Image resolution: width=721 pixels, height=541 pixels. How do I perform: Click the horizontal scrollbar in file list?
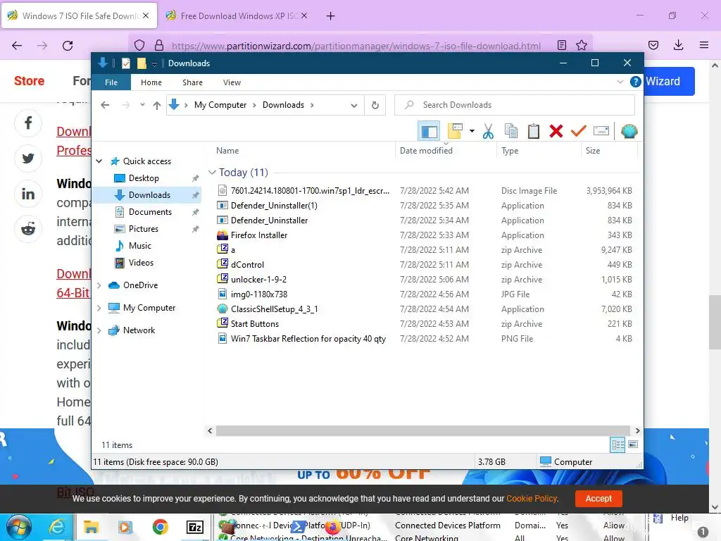coord(422,430)
